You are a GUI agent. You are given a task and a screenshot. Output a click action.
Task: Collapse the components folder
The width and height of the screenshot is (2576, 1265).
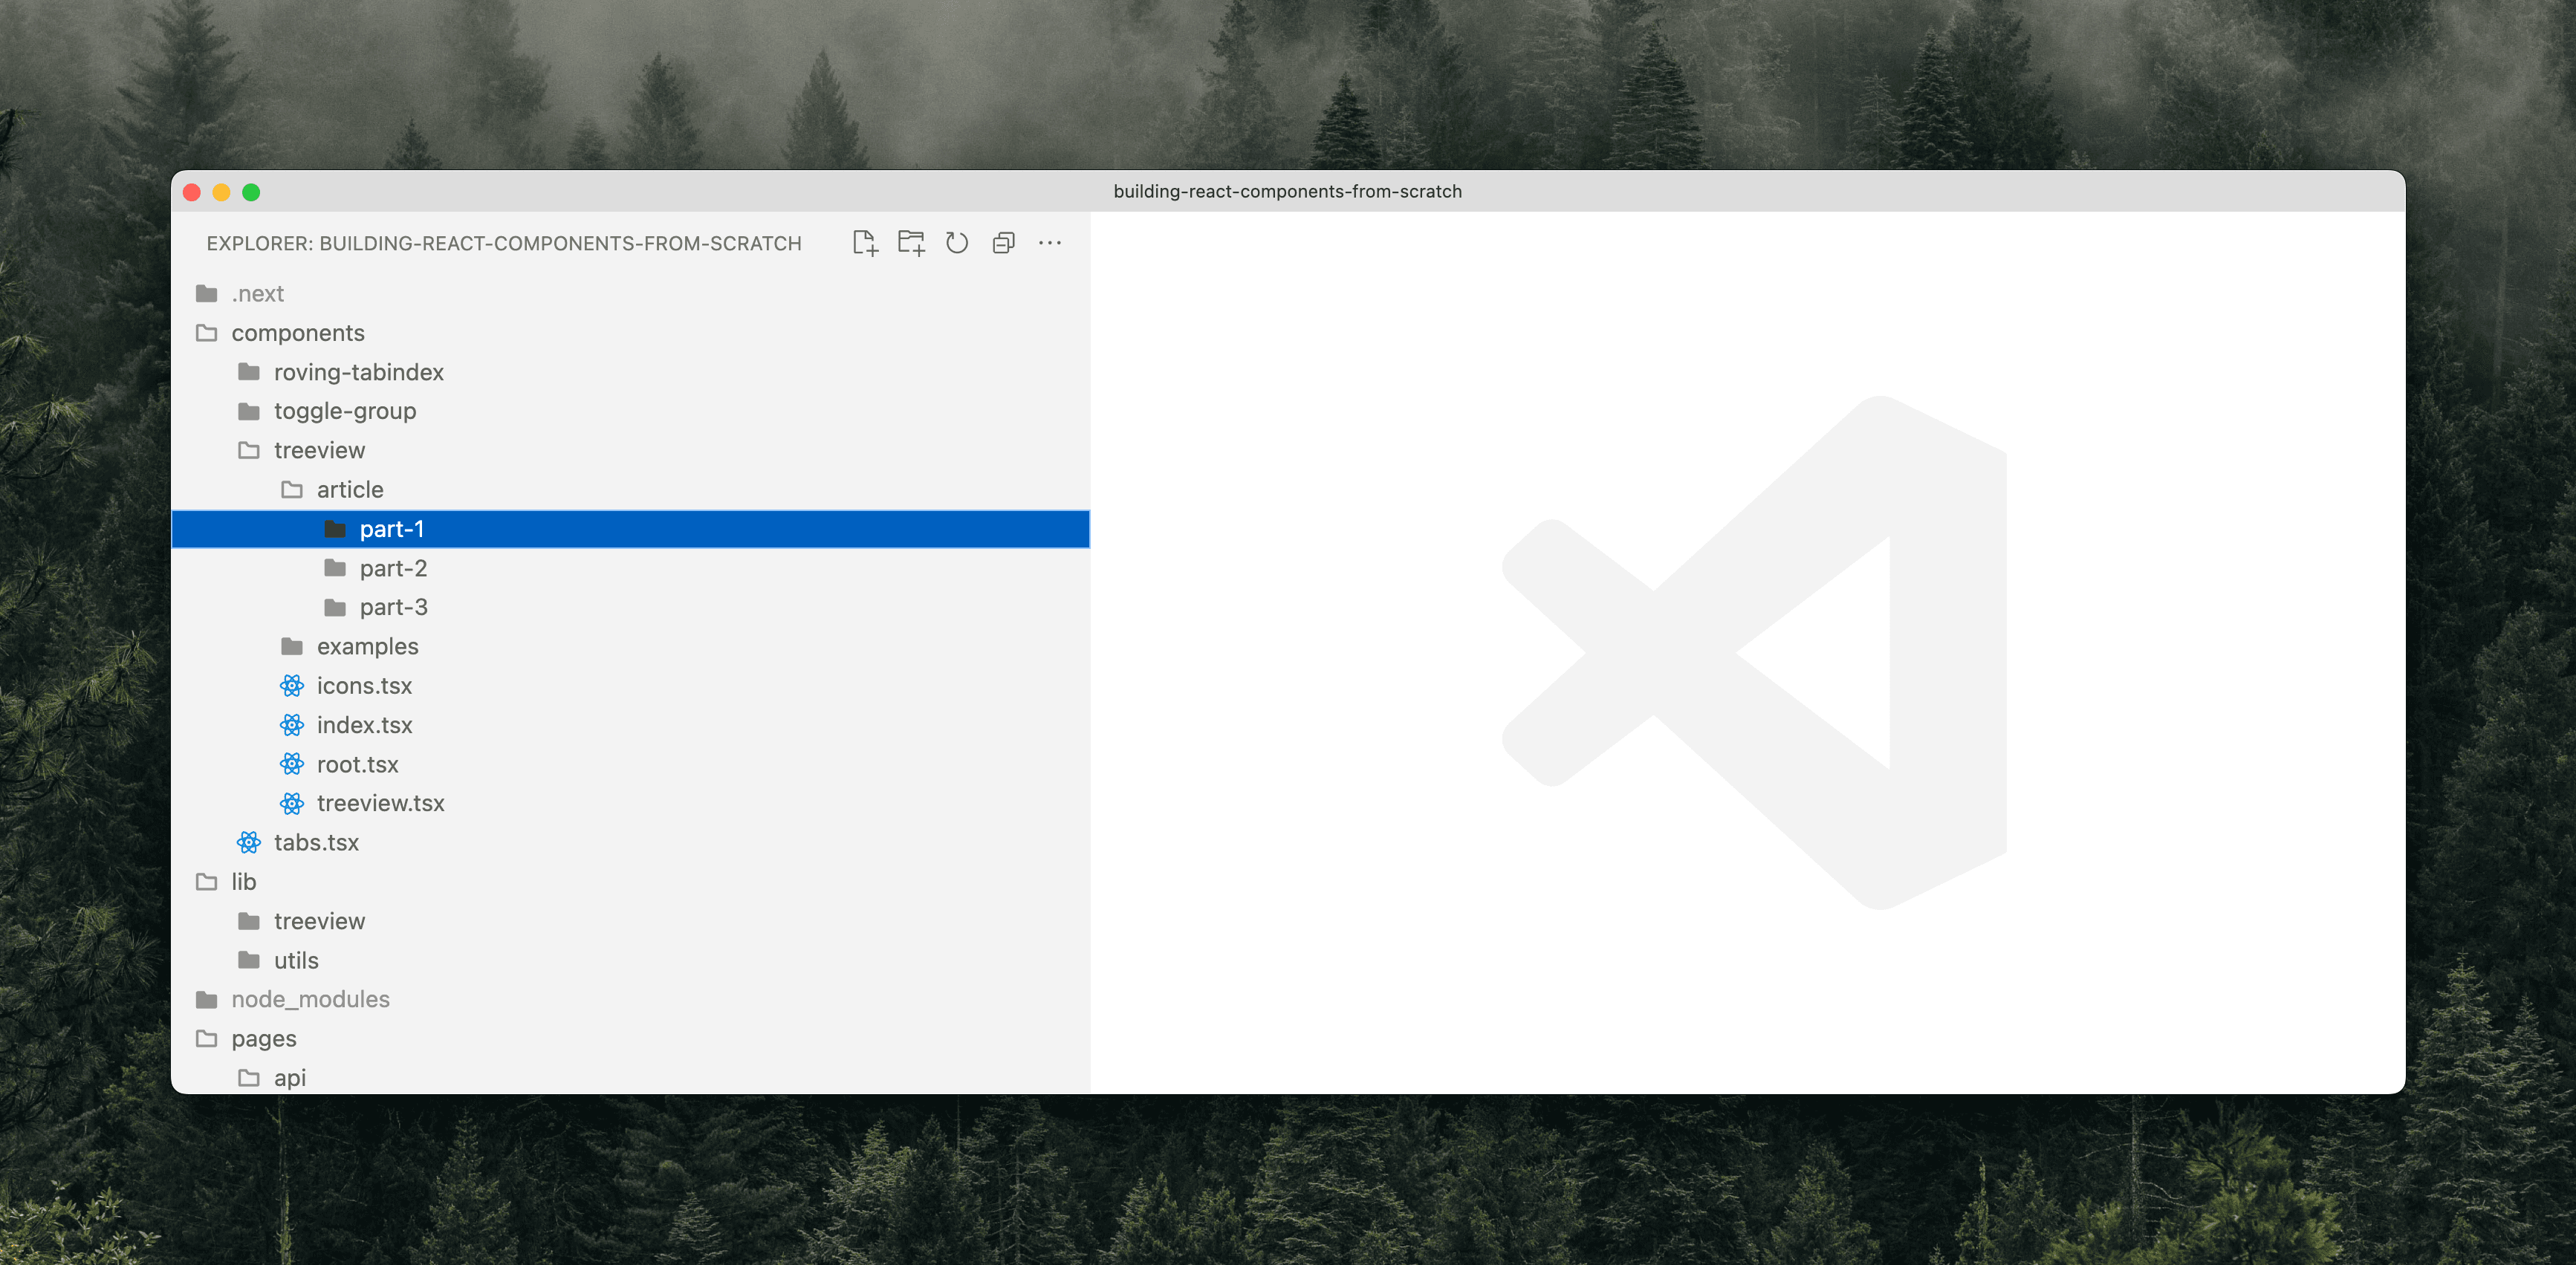(x=297, y=333)
